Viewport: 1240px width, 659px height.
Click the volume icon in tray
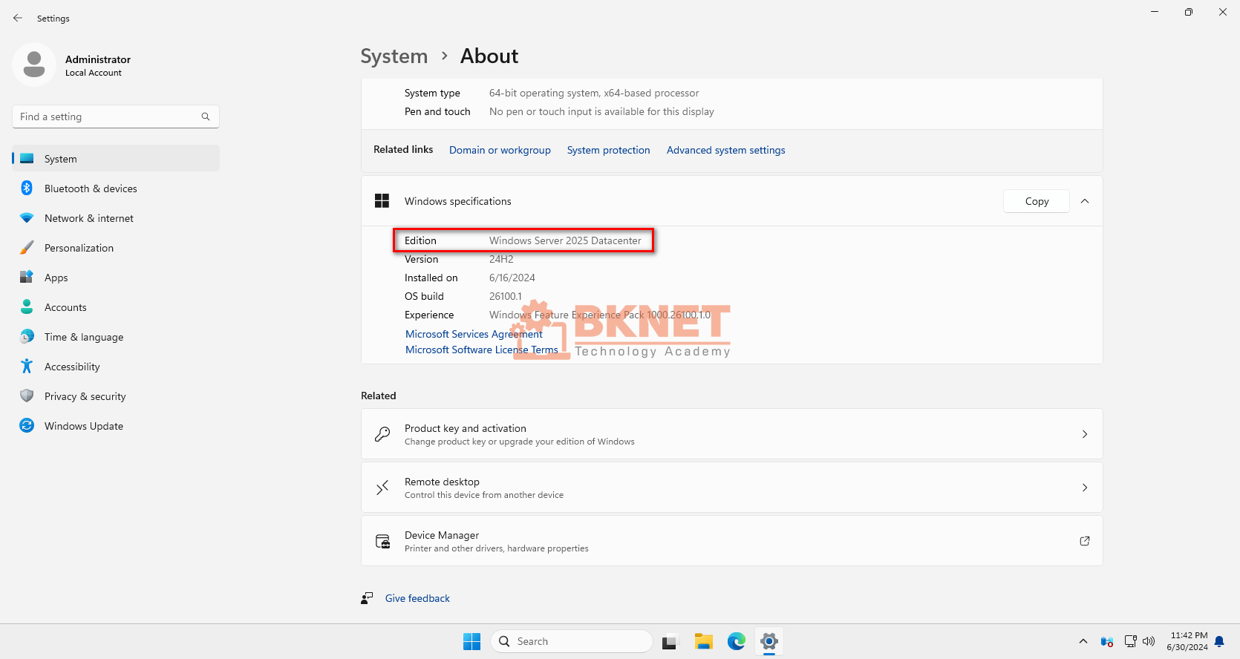[1149, 641]
